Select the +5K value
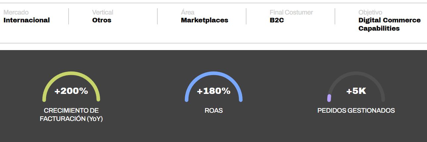Viewport: 427px width, 142px height. [x=356, y=91]
